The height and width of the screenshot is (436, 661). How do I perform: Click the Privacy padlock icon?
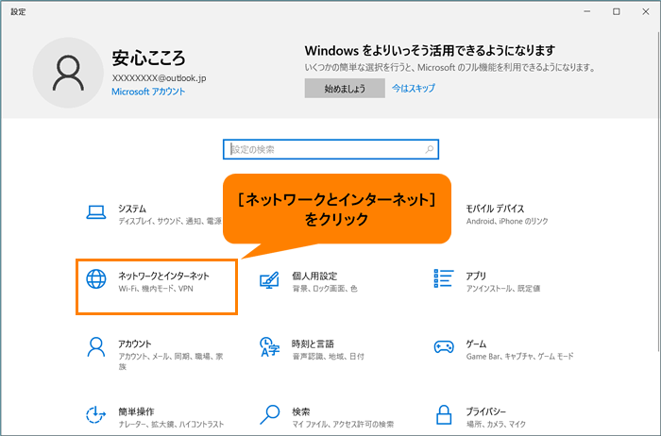(444, 414)
